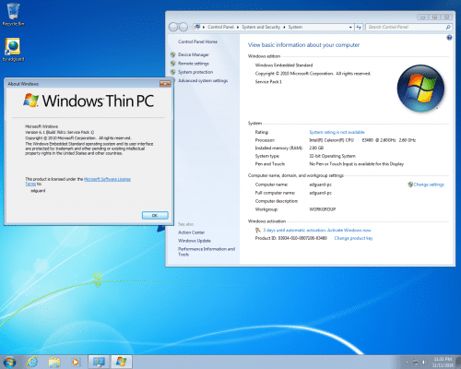This screenshot has height=369, width=461.
Task: Refresh the Control Panel address bar
Action: click(359, 27)
